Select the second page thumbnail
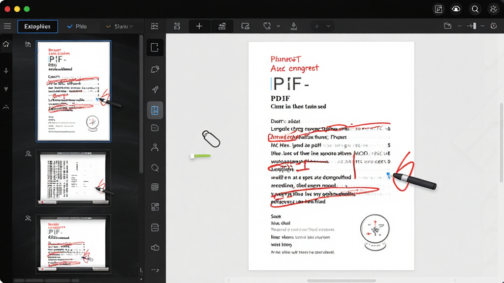Image resolution: width=504 pixels, height=283 pixels. click(x=74, y=178)
